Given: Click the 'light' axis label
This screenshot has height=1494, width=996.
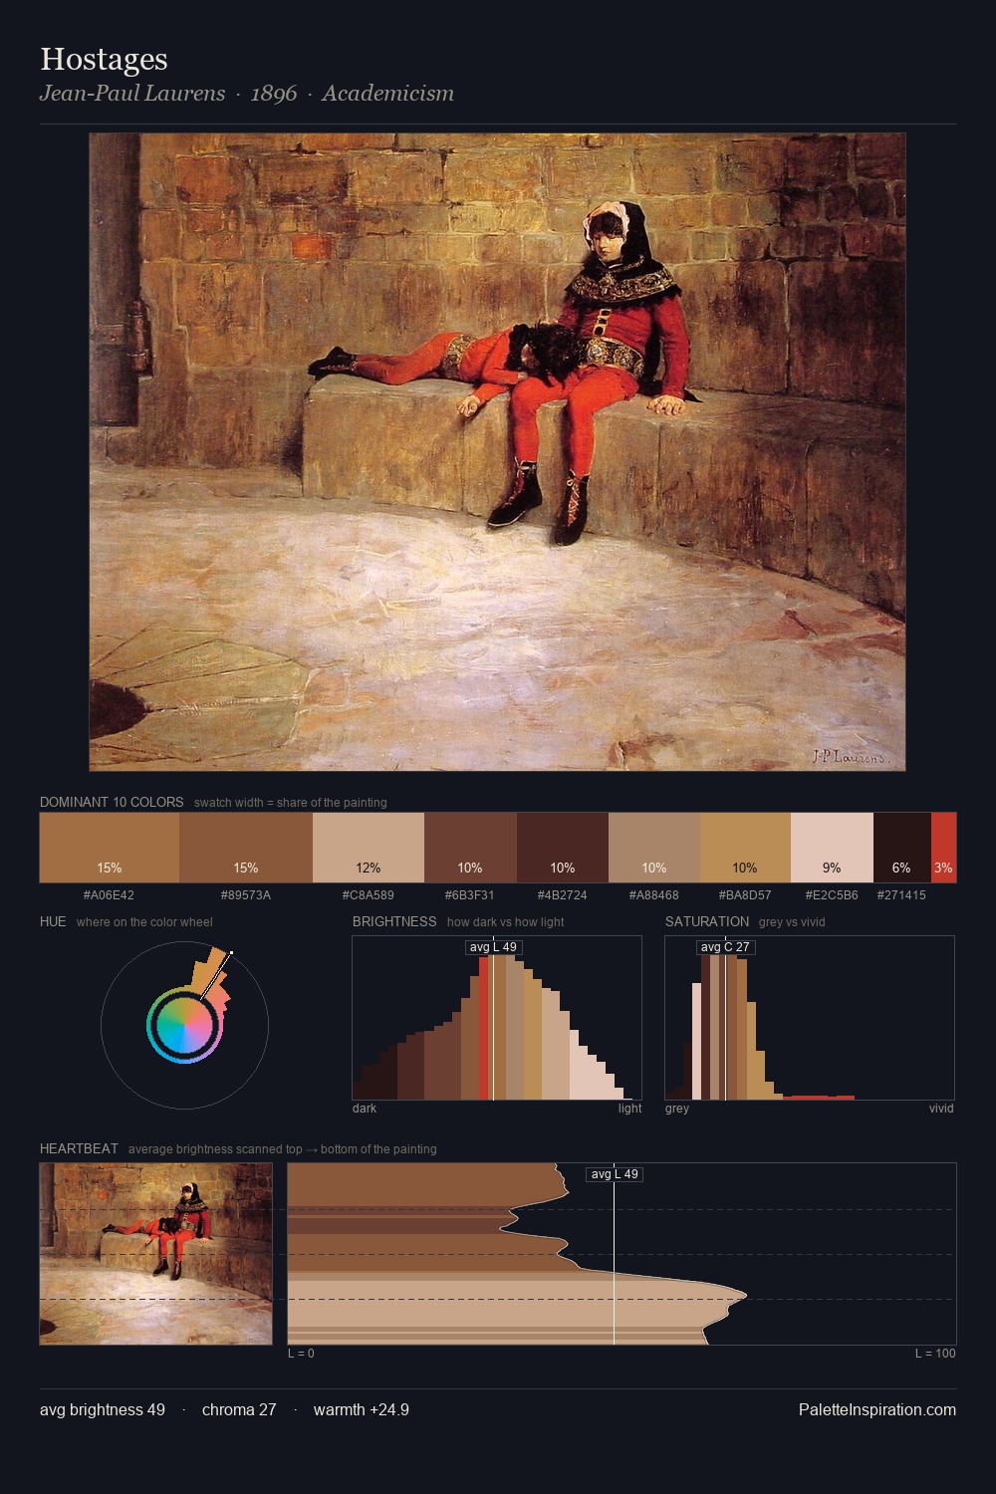Looking at the screenshot, I should pyautogui.click(x=629, y=1109).
